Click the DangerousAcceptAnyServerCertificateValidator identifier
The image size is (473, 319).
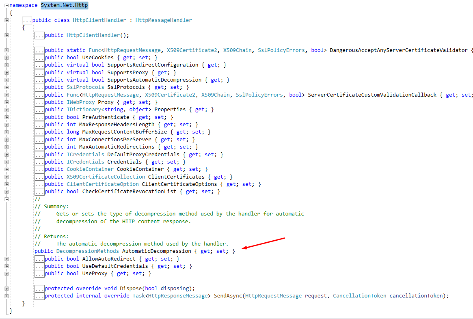pos(398,50)
